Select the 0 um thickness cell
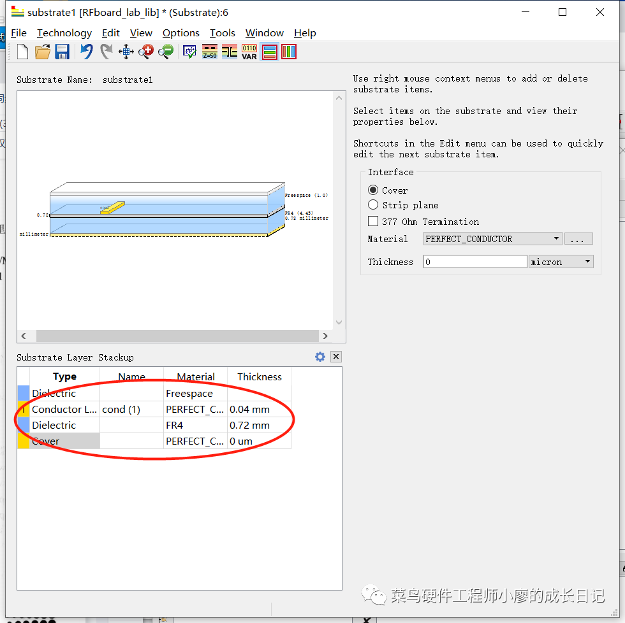625x623 pixels. point(259,441)
